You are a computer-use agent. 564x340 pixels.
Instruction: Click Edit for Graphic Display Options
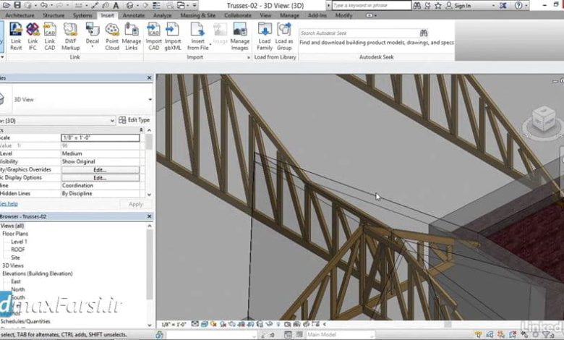click(x=100, y=178)
